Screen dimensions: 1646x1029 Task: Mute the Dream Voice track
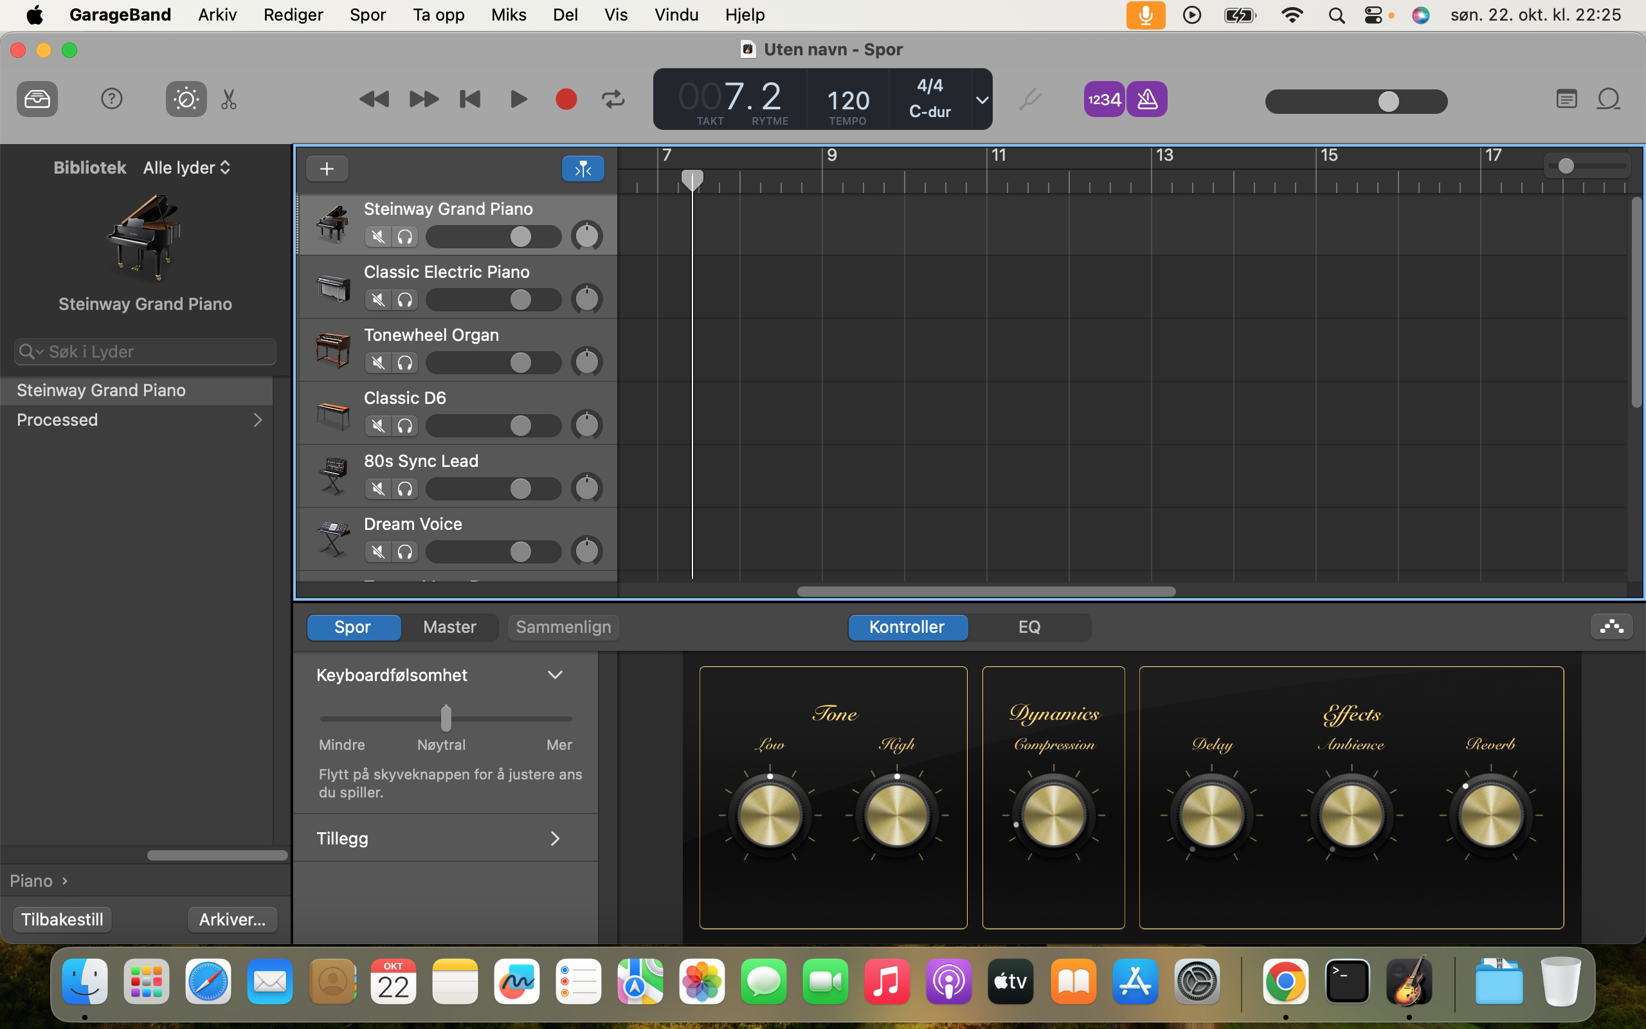(x=378, y=552)
